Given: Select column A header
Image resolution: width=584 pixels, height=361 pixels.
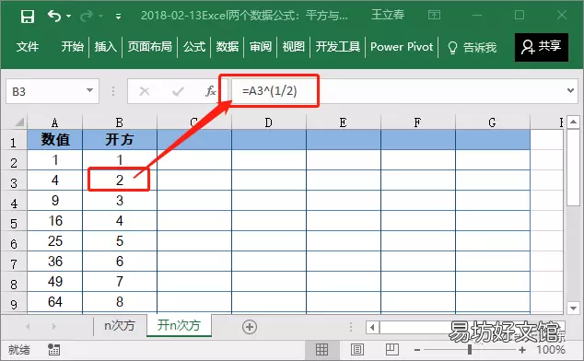Looking at the screenshot, I should coord(54,122).
